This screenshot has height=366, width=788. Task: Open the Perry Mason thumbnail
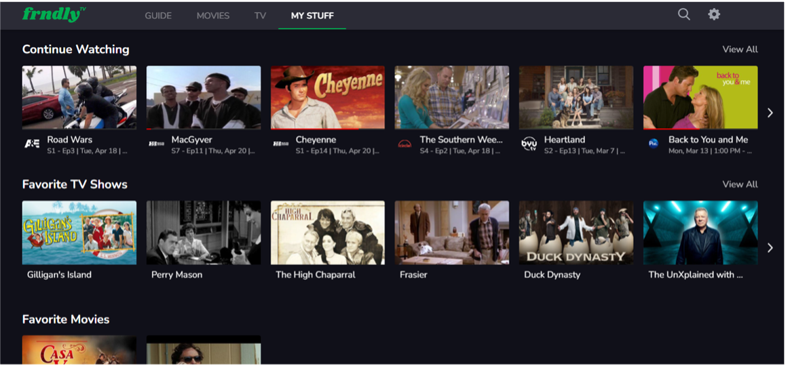pos(204,232)
